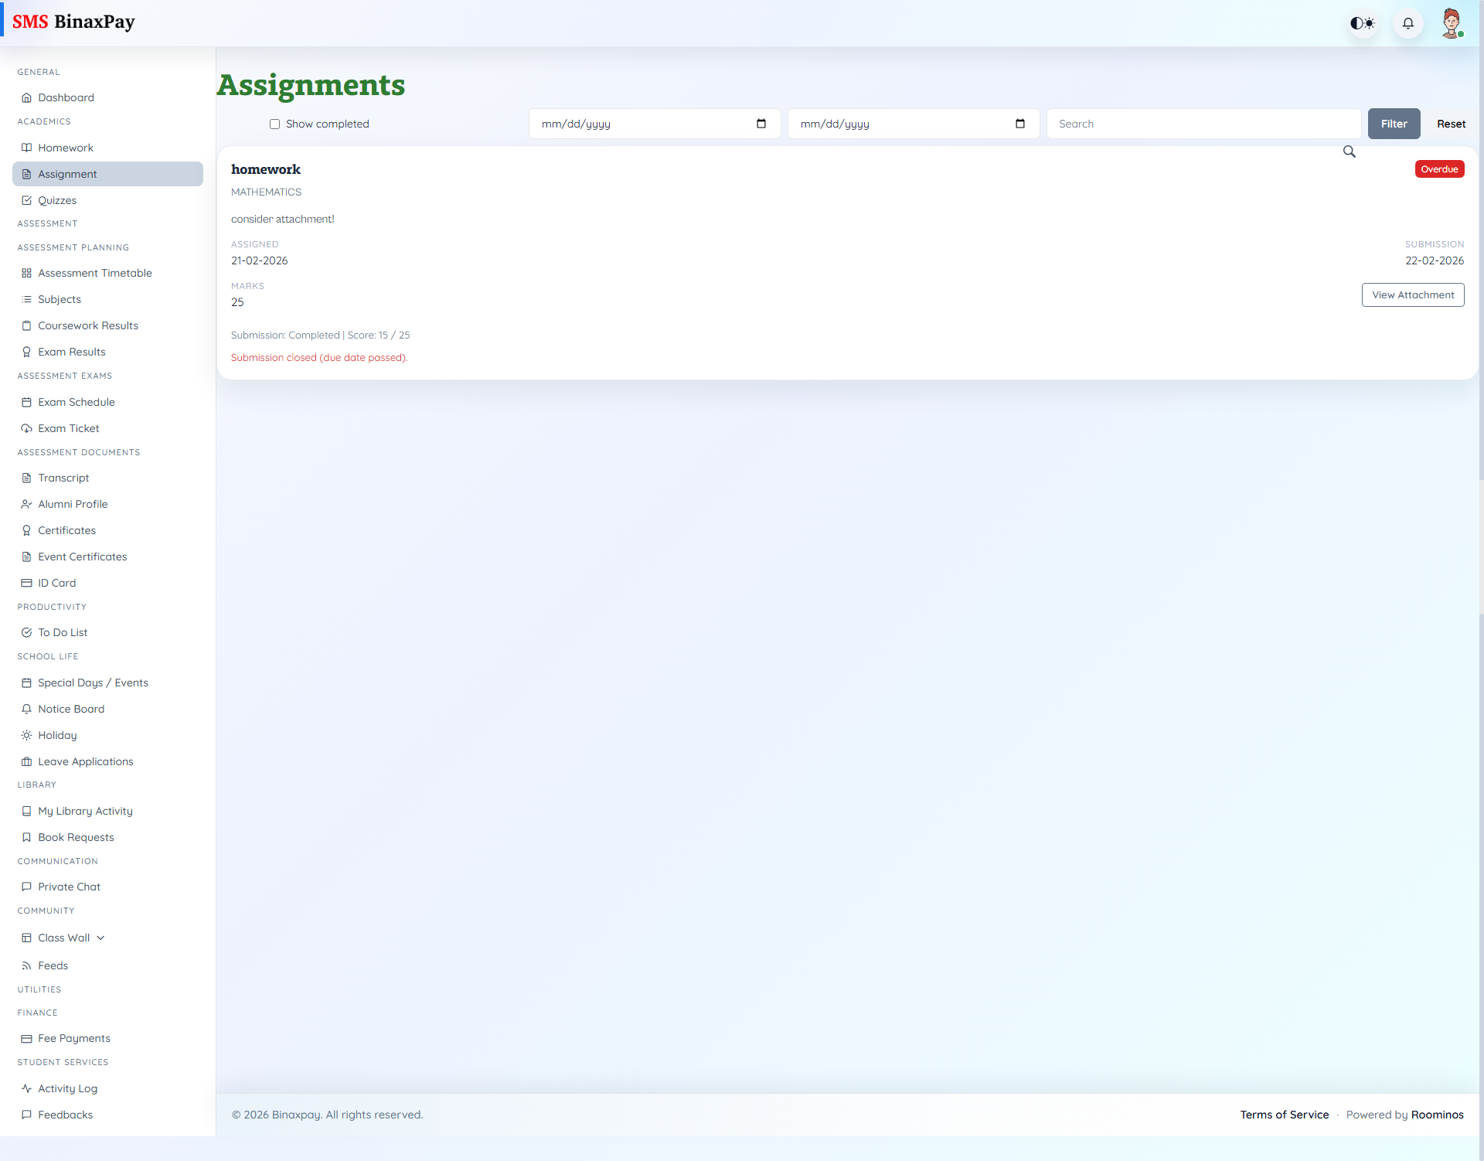Open the Terms of Service link
The image size is (1484, 1161).
pyautogui.click(x=1285, y=1115)
